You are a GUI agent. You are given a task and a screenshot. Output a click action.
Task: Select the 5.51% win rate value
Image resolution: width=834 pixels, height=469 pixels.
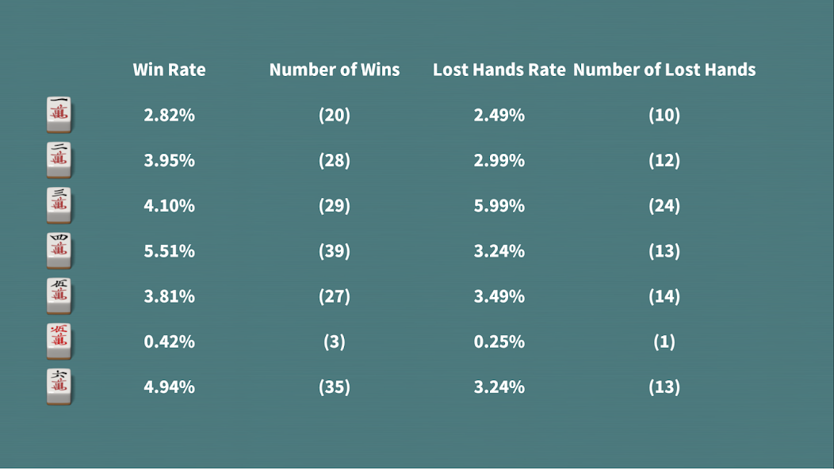click(169, 251)
